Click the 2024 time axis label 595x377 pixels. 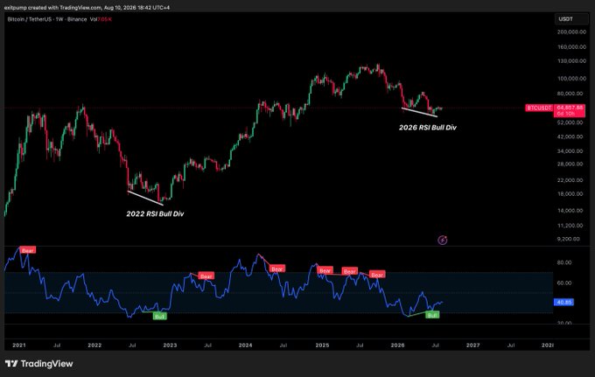point(246,346)
